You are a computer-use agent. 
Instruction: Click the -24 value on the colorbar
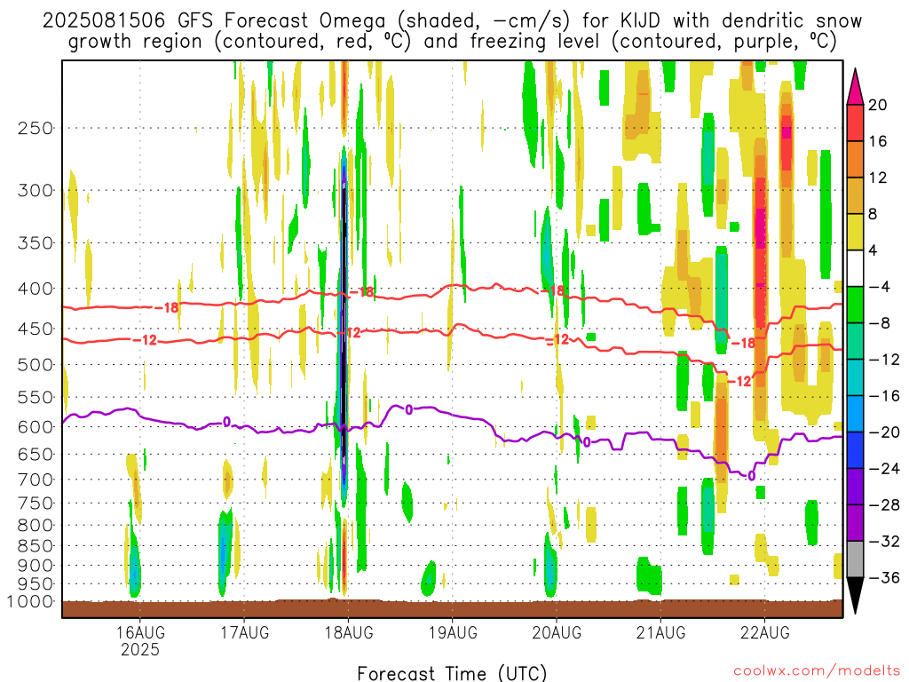[x=884, y=469]
